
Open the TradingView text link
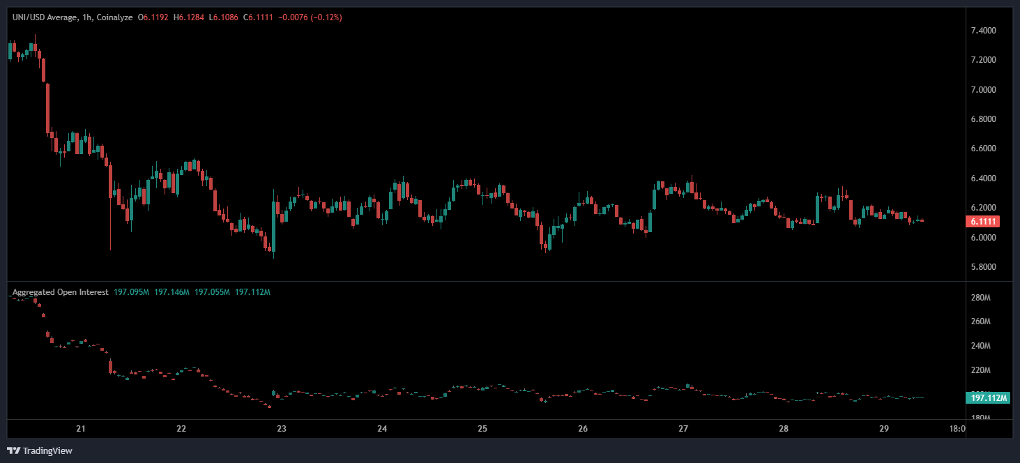click(x=47, y=450)
